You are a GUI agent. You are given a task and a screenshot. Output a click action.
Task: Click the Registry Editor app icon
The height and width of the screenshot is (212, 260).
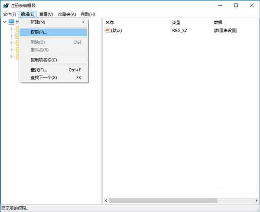pyautogui.click(x=6, y=6)
